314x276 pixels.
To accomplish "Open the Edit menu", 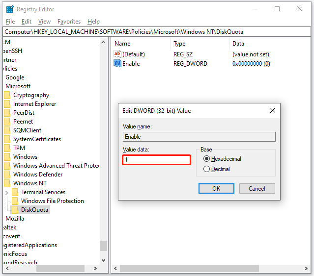I will [x=27, y=22].
